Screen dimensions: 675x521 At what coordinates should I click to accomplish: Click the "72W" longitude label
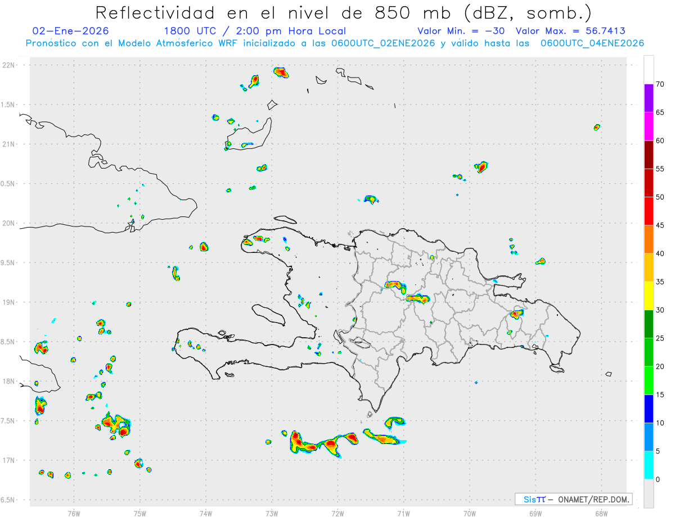337,513
